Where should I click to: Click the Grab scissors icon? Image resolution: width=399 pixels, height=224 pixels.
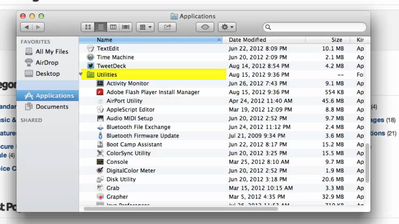click(100, 188)
